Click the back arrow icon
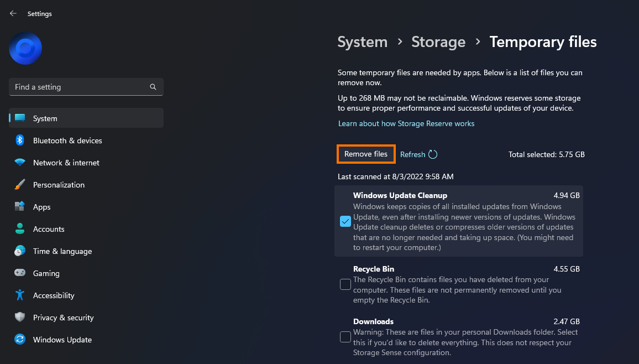The image size is (639, 364). (13, 13)
